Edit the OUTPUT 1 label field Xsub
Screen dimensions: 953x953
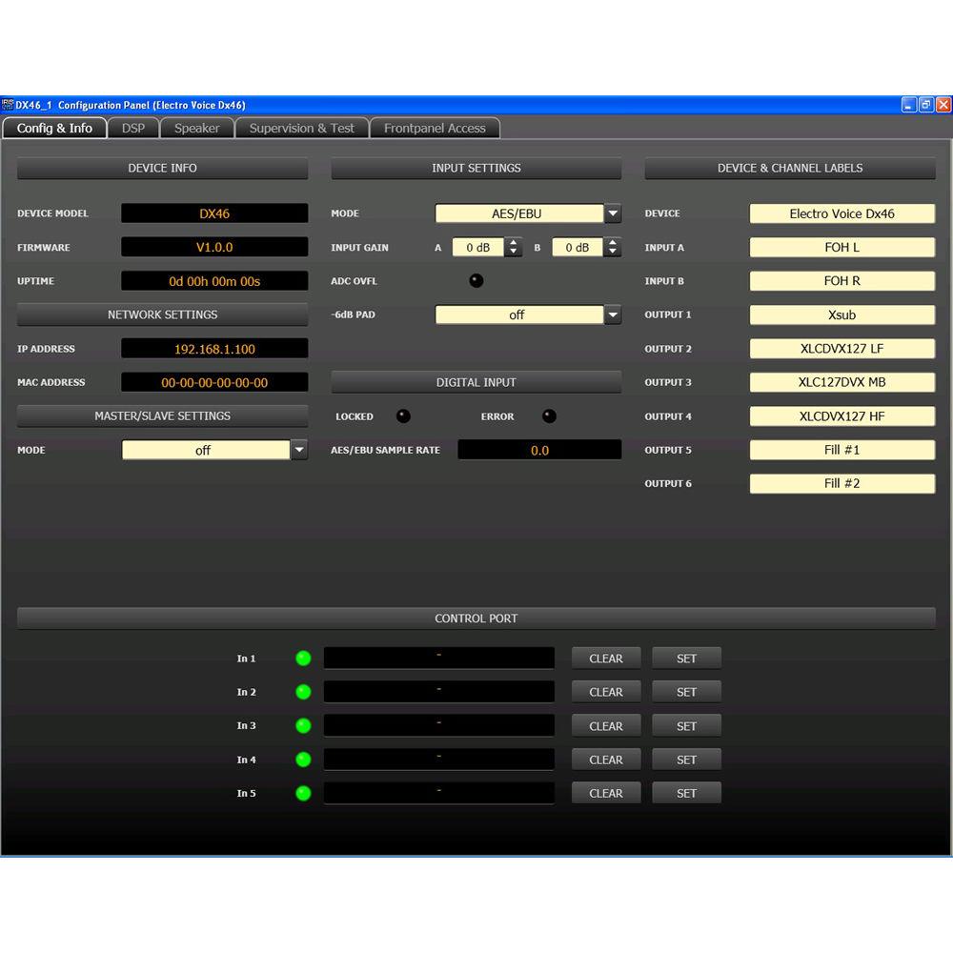coord(841,314)
